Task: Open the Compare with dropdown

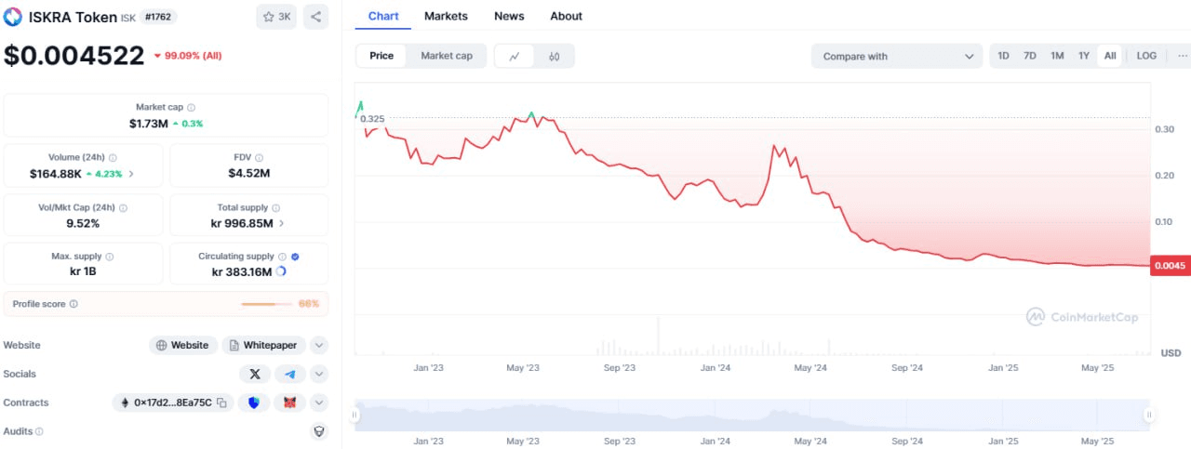Action: click(897, 56)
